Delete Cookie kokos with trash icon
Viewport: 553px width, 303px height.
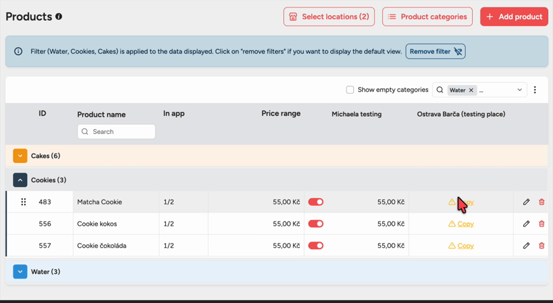(542, 224)
